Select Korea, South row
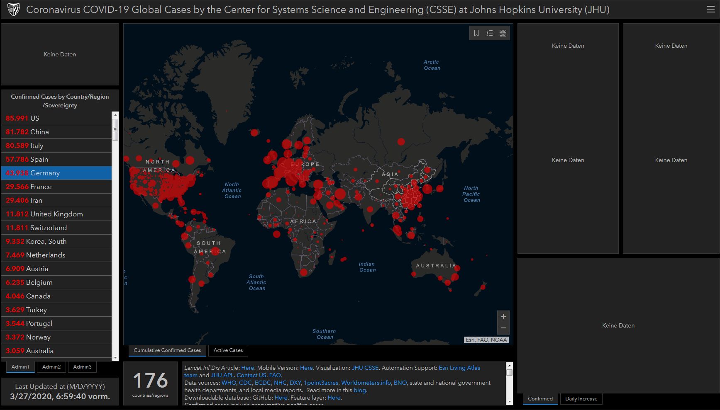720x410 pixels. 56,241
